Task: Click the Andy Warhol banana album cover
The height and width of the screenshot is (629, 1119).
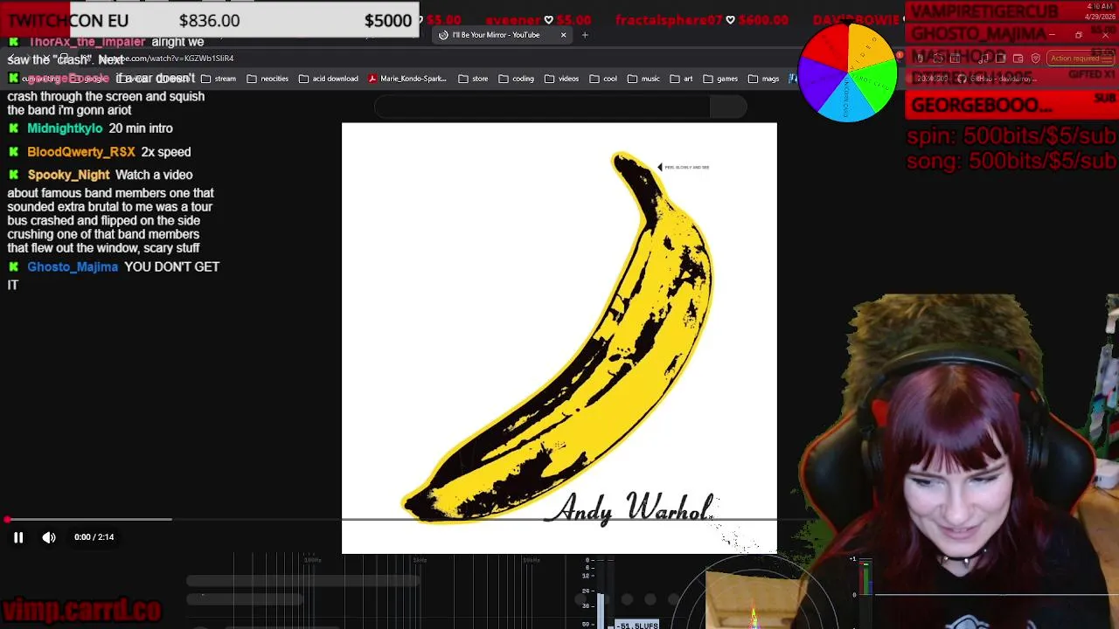Action: pyautogui.click(x=559, y=338)
